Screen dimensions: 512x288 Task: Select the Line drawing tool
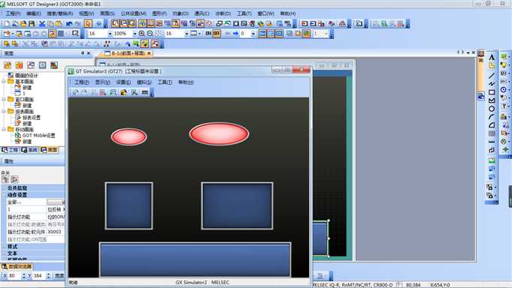point(492,76)
